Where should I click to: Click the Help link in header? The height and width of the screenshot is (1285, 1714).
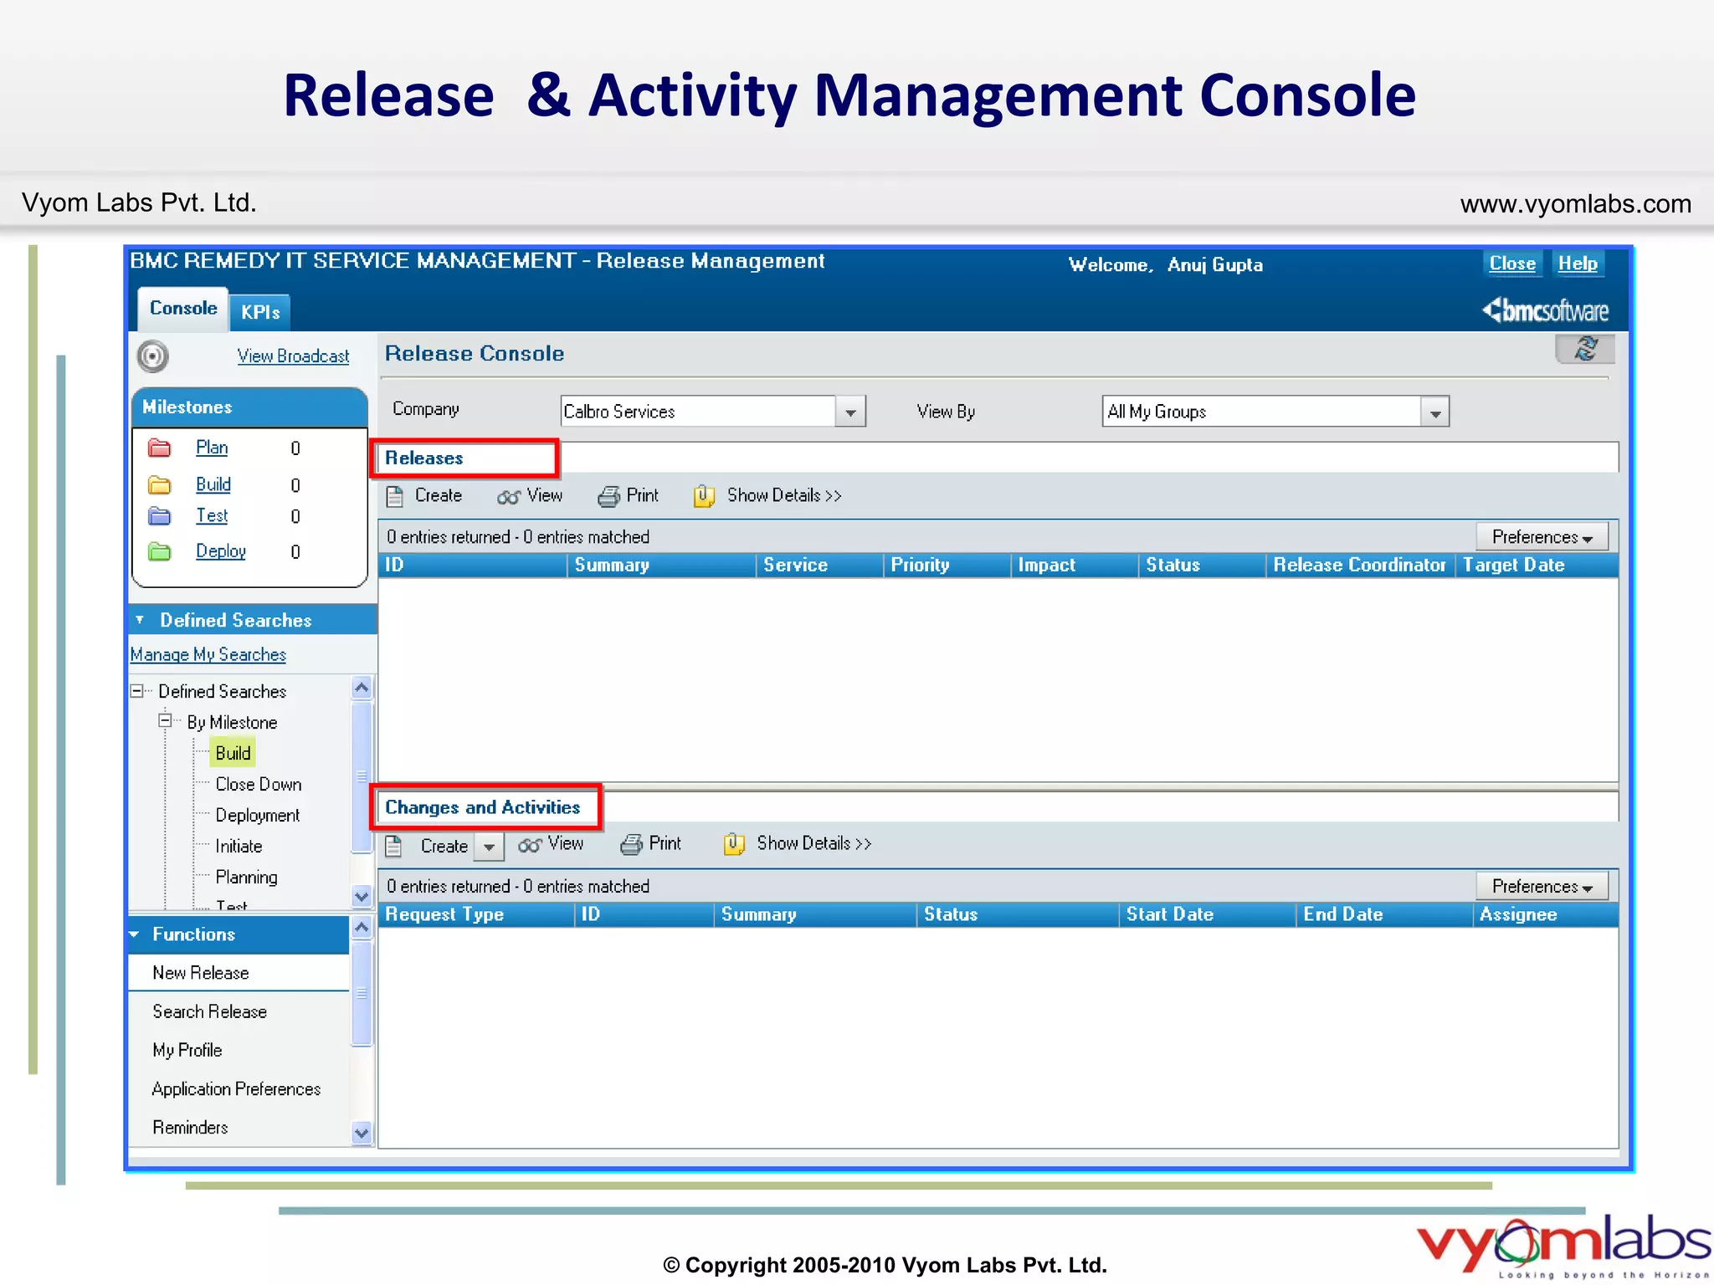1578,264
